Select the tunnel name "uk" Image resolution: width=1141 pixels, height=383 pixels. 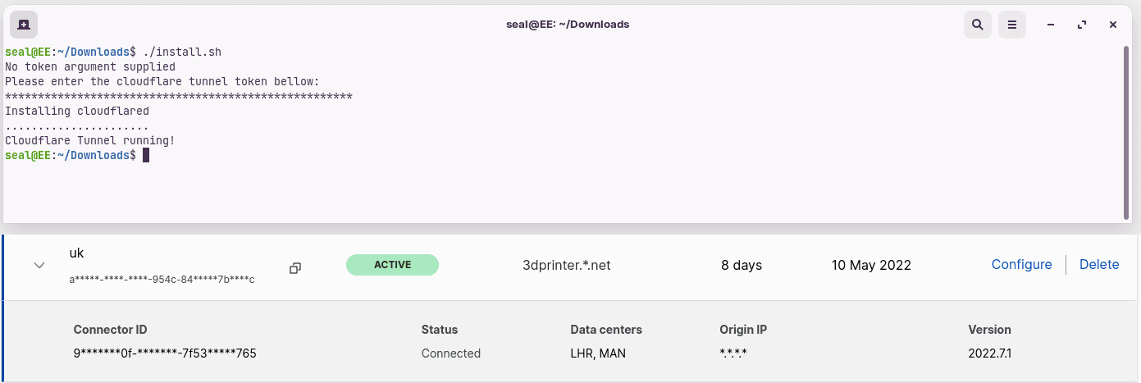tap(77, 253)
